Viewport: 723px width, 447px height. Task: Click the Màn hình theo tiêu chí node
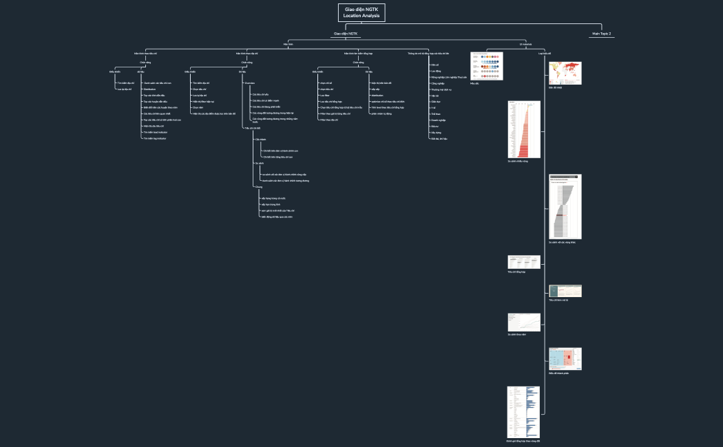[145, 52]
